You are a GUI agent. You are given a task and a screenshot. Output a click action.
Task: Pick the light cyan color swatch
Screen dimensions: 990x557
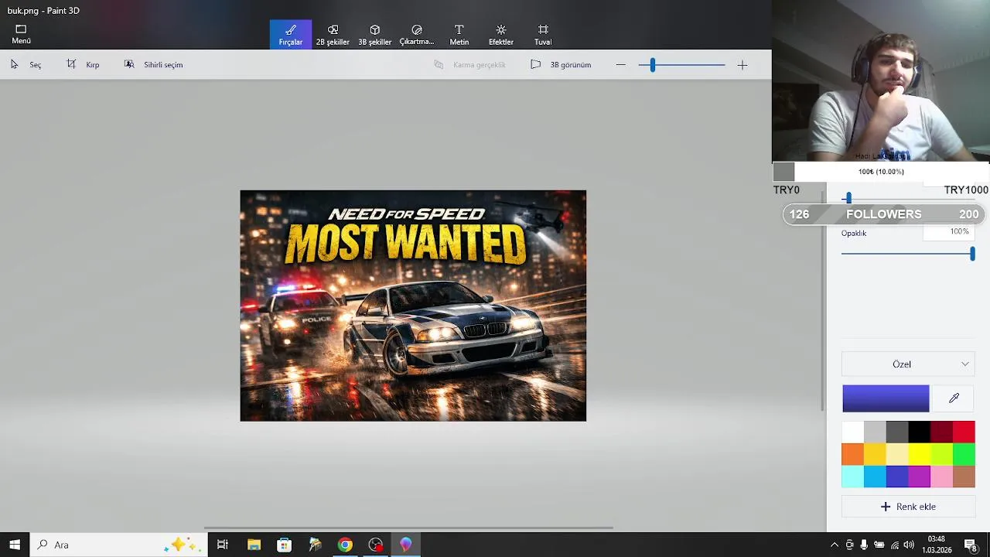coord(852,477)
